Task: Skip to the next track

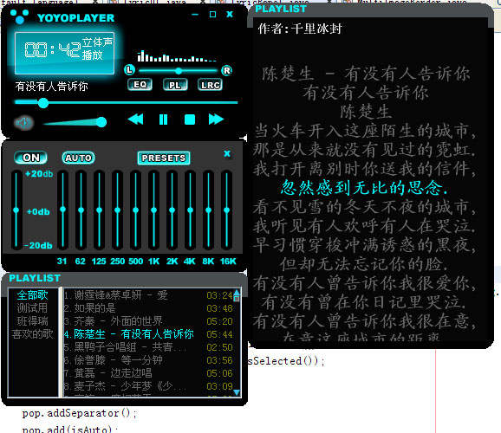Action: 216,120
